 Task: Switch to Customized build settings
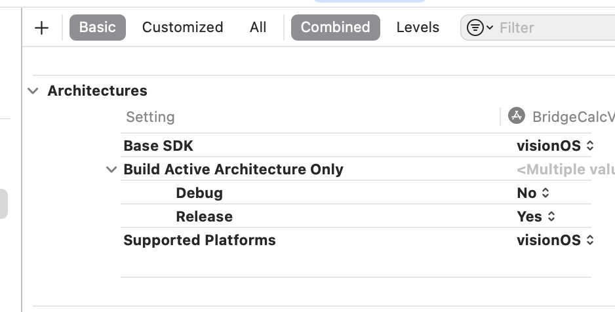(x=182, y=28)
